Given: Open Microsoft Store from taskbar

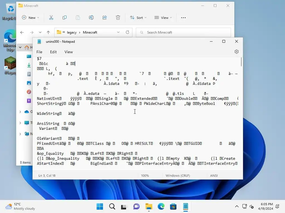Looking at the screenshot, I should coord(173,206).
